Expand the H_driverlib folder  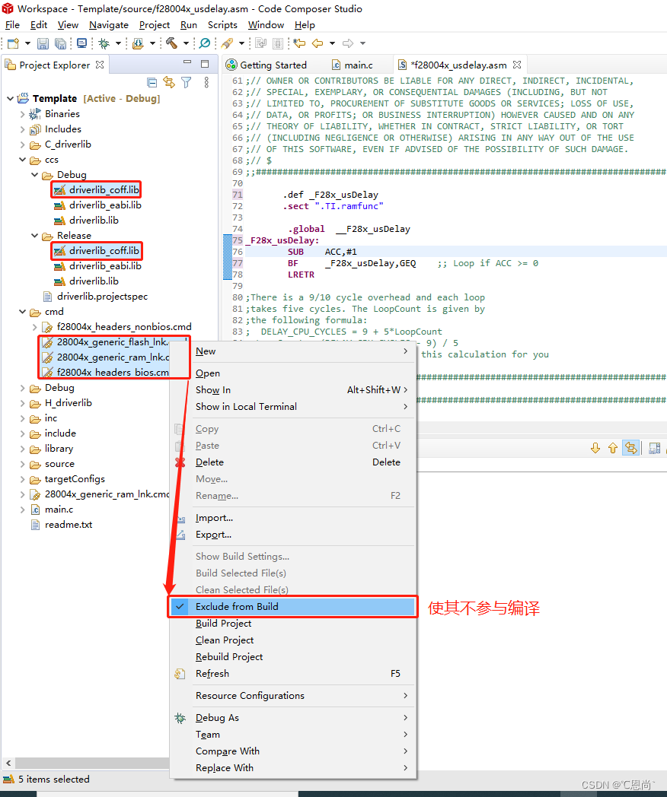click(22, 403)
